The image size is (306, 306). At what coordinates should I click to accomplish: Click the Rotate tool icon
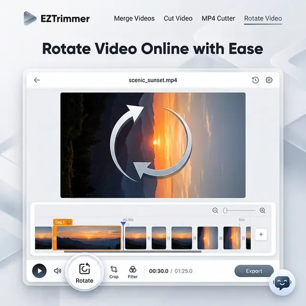click(84, 269)
